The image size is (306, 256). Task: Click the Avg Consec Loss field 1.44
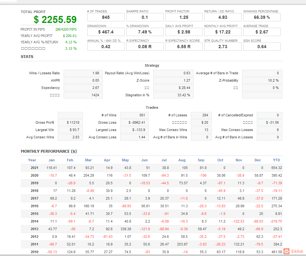(x=134, y=137)
